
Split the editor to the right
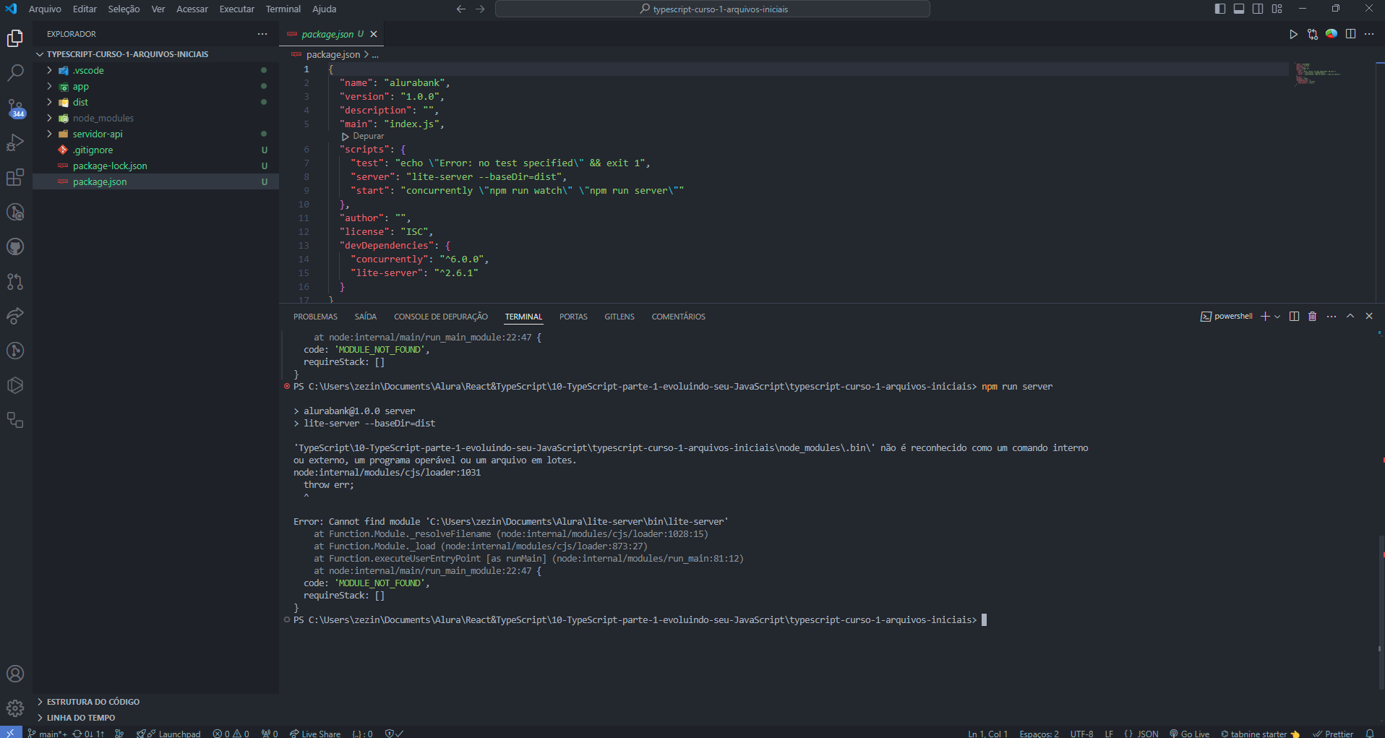click(x=1350, y=34)
